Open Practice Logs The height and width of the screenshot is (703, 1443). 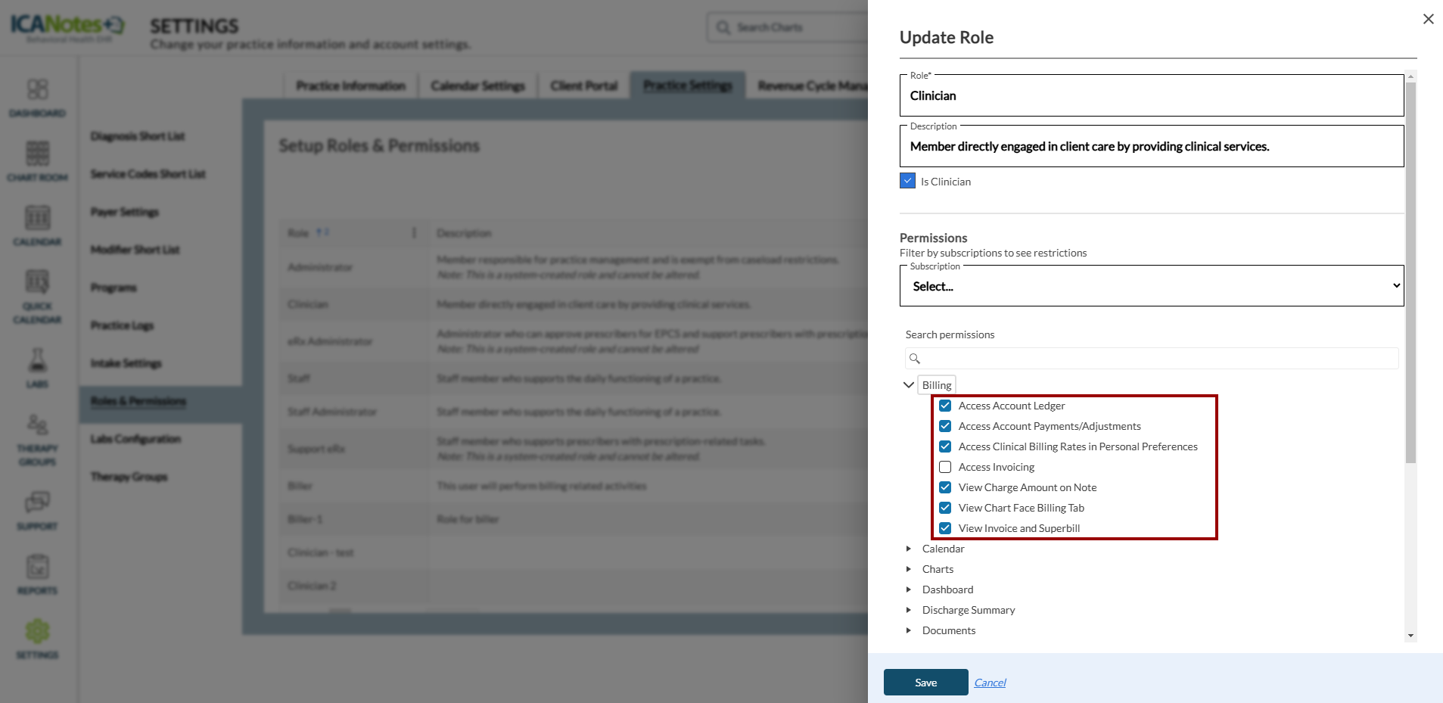tap(122, 325)
